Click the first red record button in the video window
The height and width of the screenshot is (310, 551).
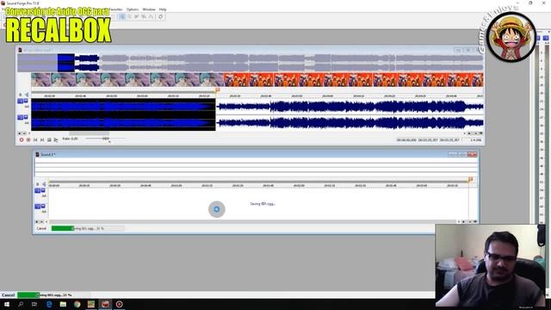(22, 139)
